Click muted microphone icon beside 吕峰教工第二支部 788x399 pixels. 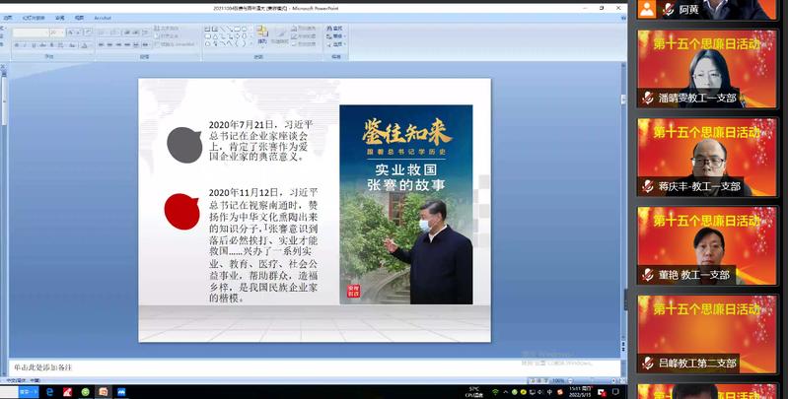[x=648, y=363]
